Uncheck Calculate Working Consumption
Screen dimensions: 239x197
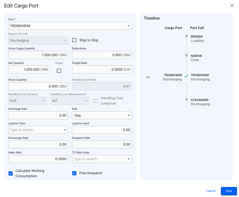(11, 173)
